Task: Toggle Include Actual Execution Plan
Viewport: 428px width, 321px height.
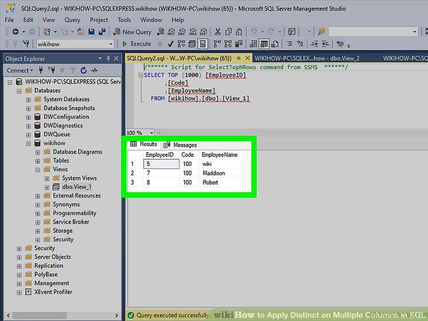Action: [x=218, y=44]
